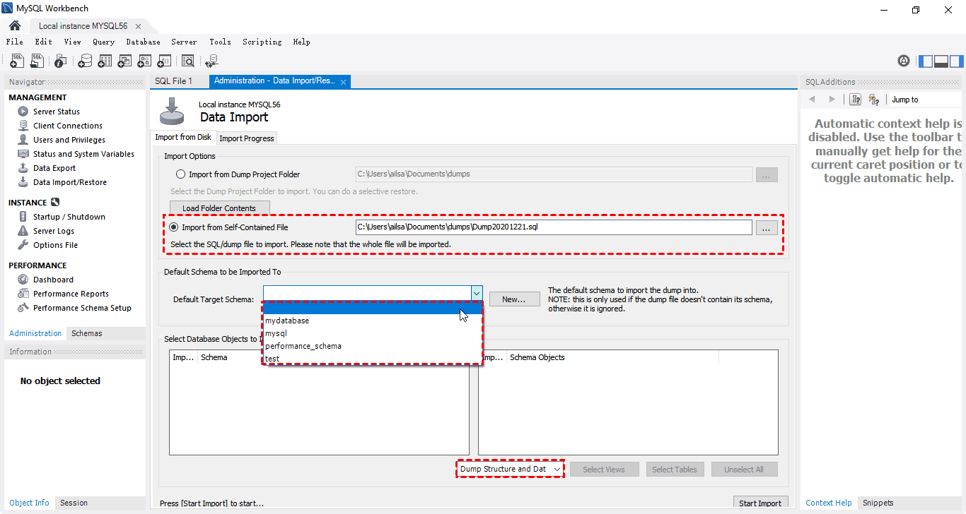Open the search table data tool
The width and height of the screenshot is (966, 514).
(x=188, y=61)
